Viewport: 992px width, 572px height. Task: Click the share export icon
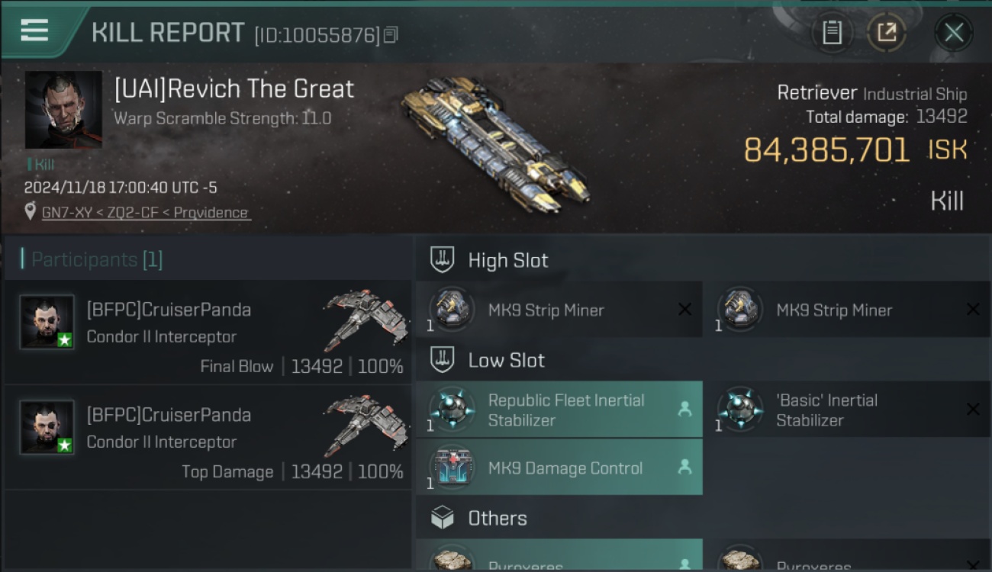885,33
